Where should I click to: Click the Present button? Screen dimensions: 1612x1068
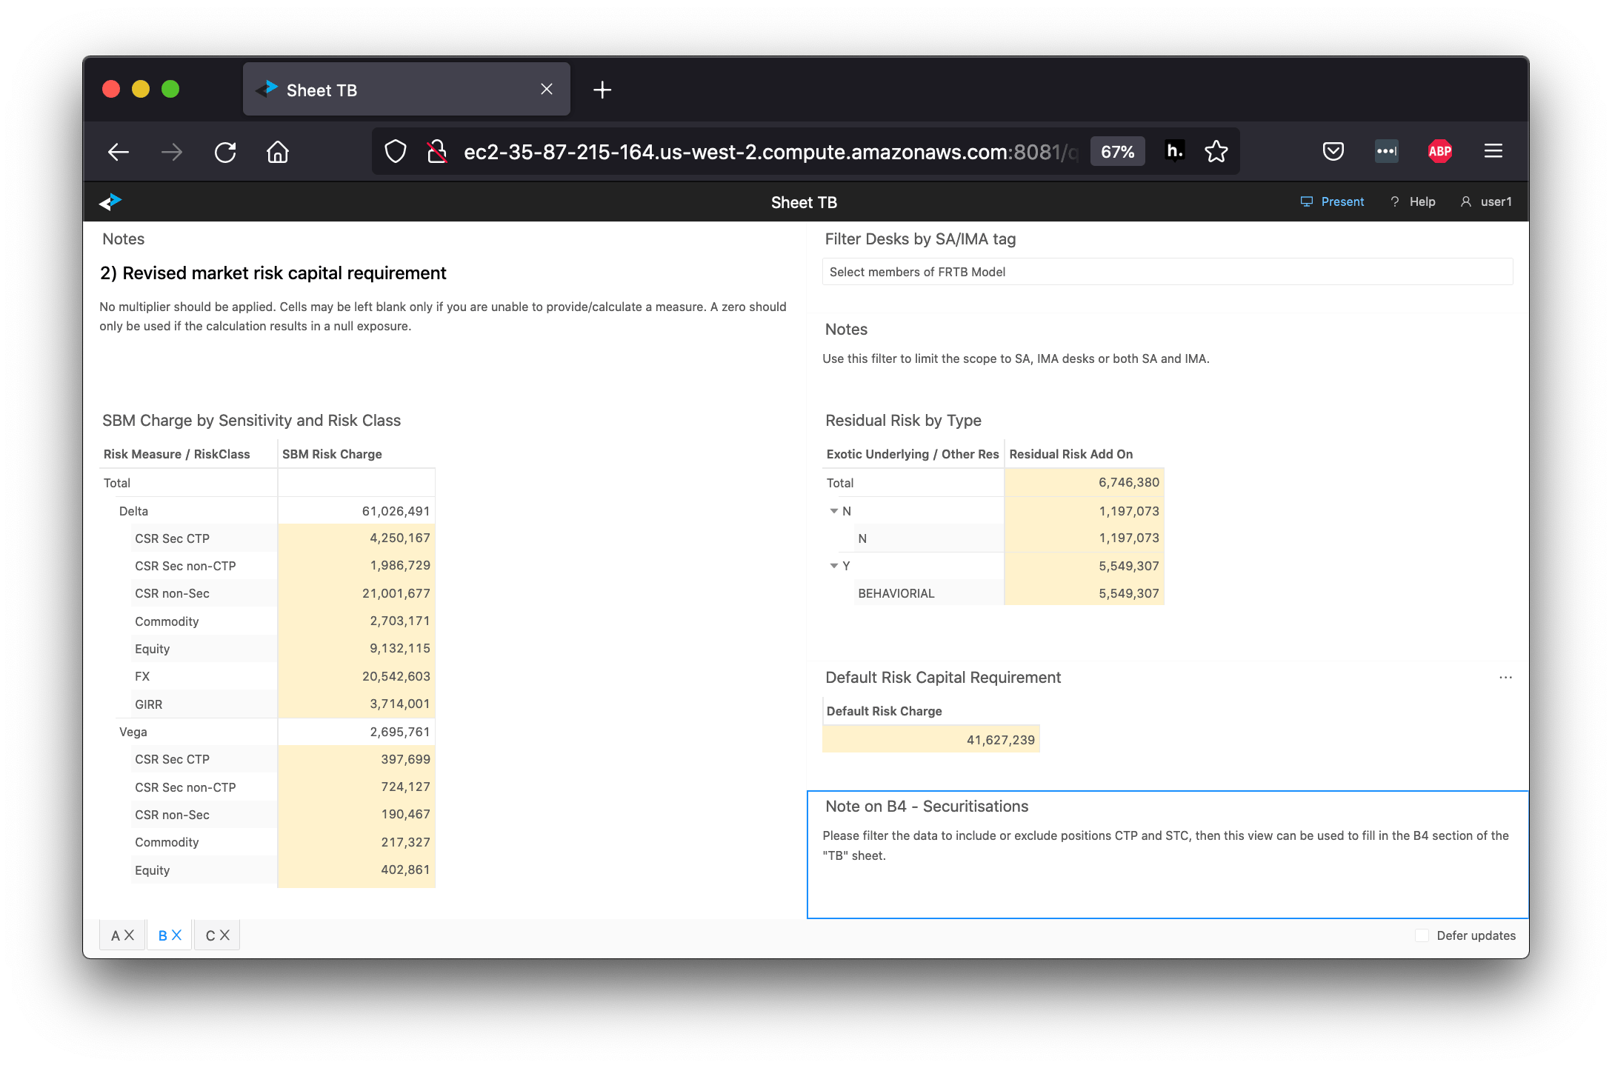point(1332,201)
